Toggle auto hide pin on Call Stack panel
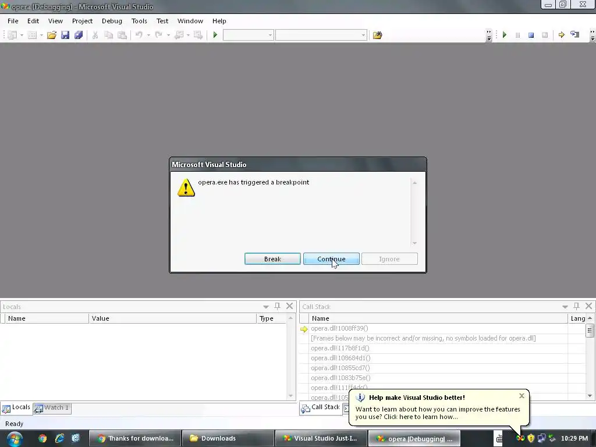The height and width of the screenshot is (447, 596). click(577, 306)
